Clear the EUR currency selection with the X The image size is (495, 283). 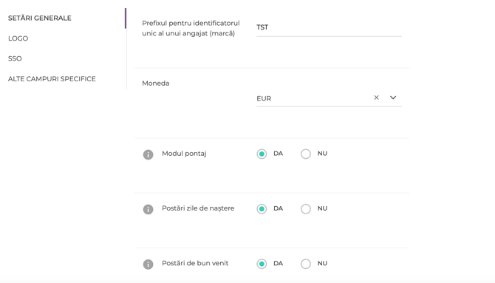(376, 98)
